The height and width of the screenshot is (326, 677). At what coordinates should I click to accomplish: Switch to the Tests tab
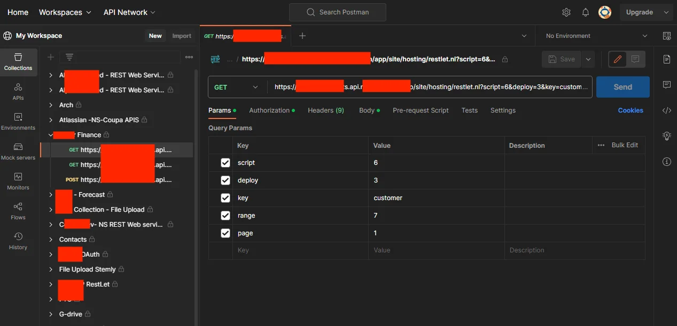click(x=470, y=110)
